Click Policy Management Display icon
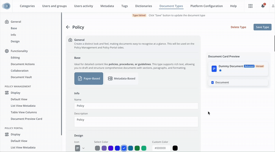The width and height of the screenshot is (275, 152). 7,93
